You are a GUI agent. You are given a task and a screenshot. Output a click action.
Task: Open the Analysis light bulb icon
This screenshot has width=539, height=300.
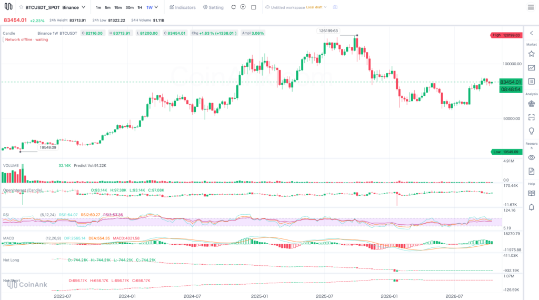tap(532, 131)
